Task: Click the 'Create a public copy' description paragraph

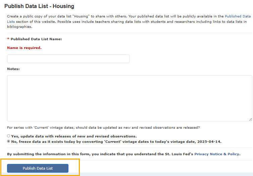Action: pyautogui.click(x=129, y=21)
